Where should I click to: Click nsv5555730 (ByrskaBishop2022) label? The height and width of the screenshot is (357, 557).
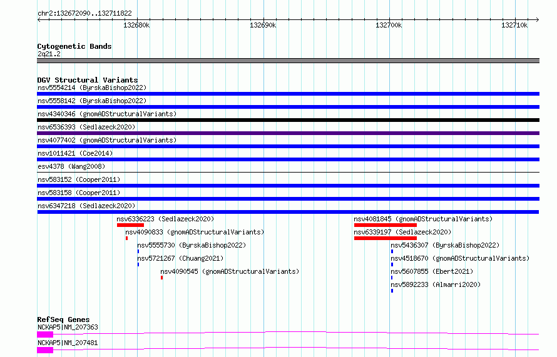pyautogui.click(x=192, y=245)
